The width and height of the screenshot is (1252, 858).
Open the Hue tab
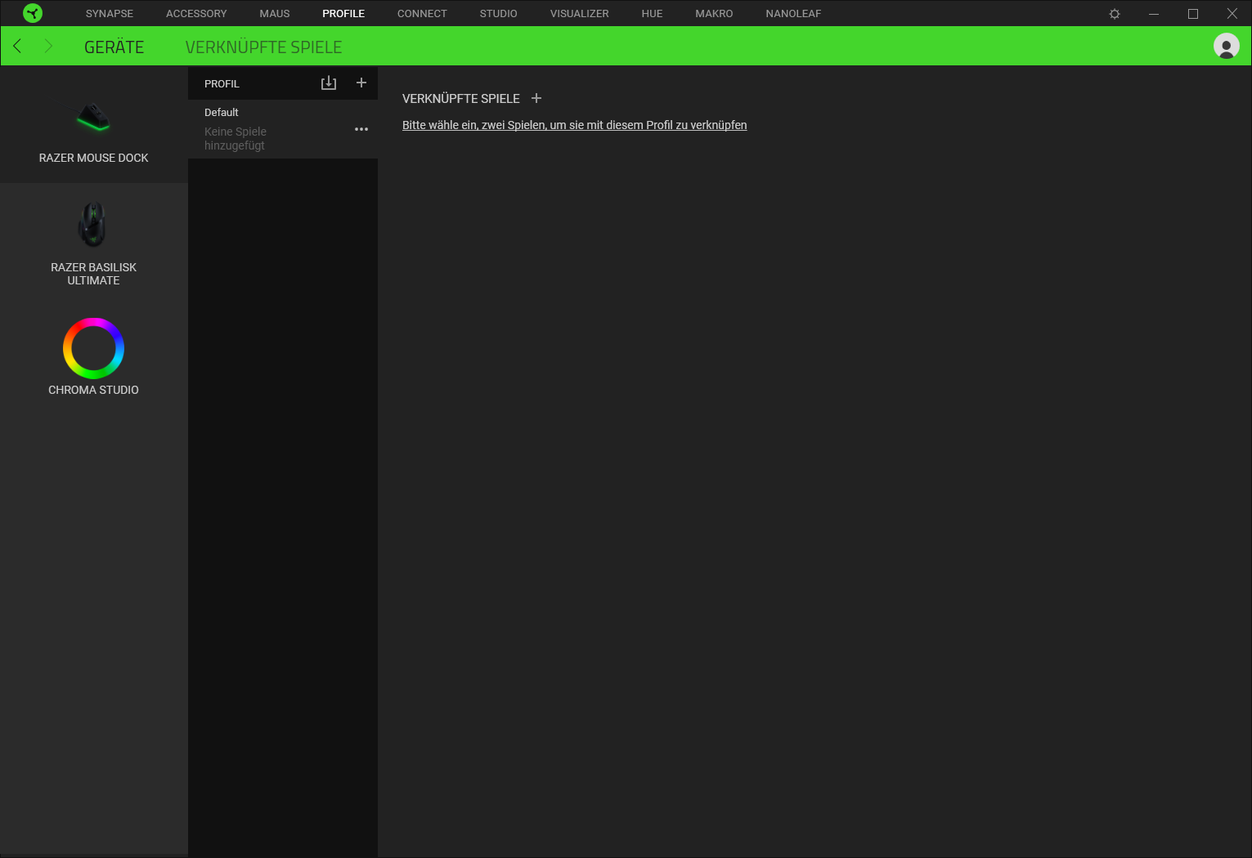(x=652, y=14)
